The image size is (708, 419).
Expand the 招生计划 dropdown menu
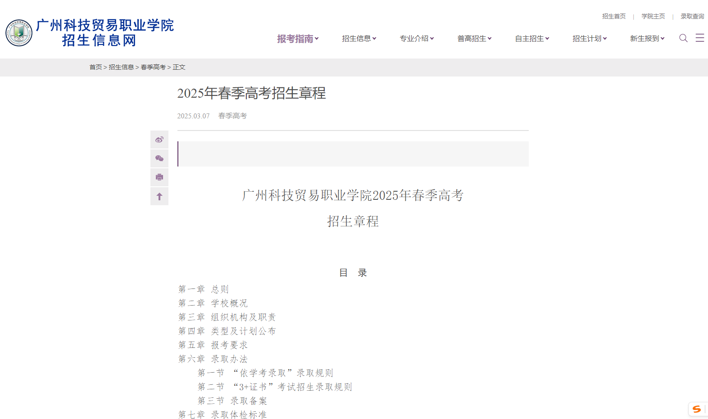590,39
